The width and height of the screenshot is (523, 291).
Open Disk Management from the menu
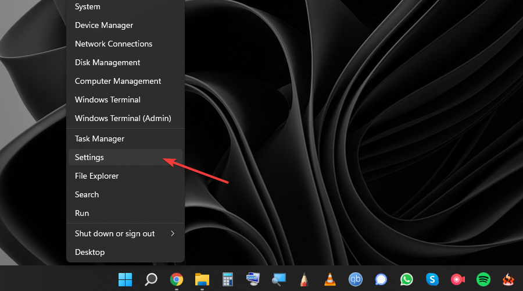click(108, 62)
